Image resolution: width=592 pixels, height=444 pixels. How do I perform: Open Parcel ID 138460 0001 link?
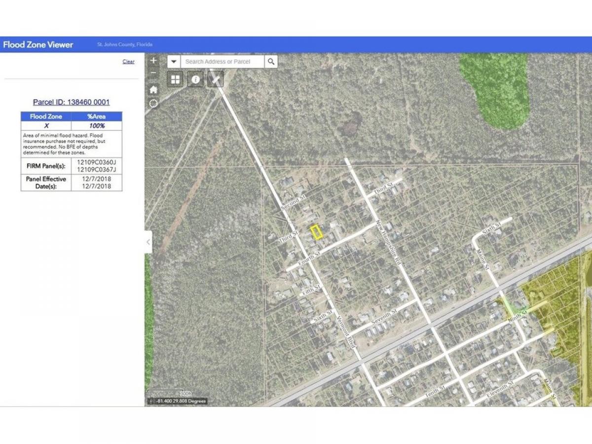point(71,102)
